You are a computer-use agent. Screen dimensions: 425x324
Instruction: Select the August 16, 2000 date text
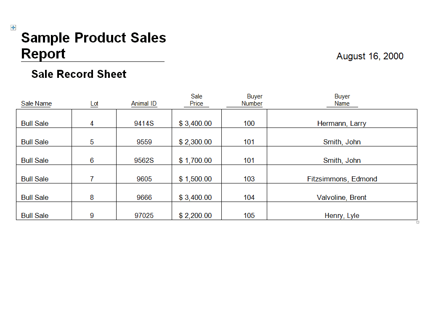point(370,56)
